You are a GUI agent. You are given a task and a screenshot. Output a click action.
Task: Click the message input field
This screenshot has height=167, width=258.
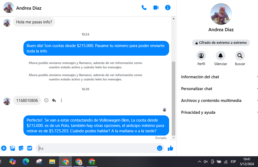(97, 148)
